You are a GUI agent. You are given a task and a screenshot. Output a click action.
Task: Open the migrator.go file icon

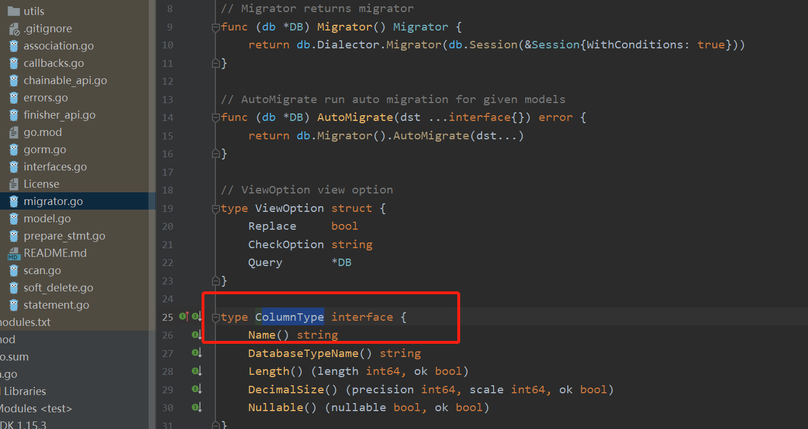click(13, 201)
